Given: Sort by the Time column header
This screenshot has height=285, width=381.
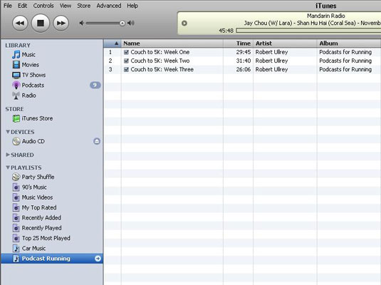Looking at the screenshot, I should [238, 43].
